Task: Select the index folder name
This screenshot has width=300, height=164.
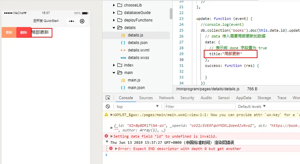Action: [x=129, y=65]
